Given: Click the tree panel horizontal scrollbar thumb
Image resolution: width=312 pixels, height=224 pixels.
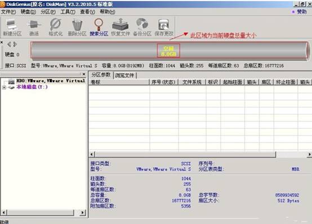Looking at the screenshot, I should pos(41,212).
